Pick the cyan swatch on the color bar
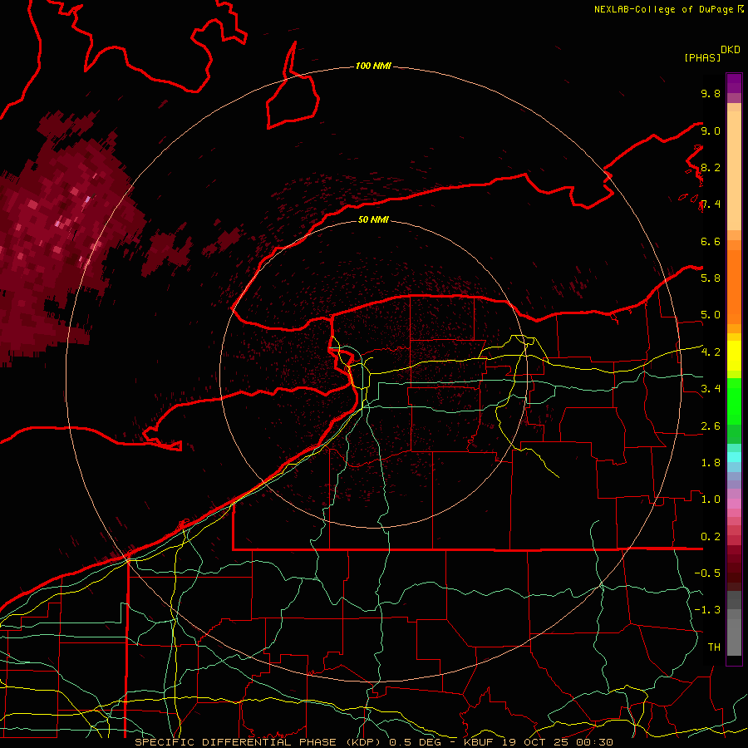This screenshot has height=748, width=748. coord(734,456)
